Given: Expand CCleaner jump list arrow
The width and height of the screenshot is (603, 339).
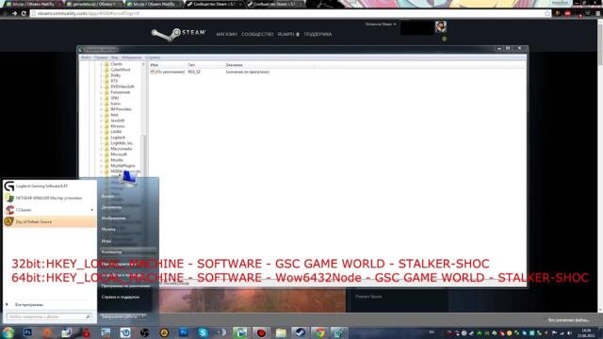Looking at the screenshot, I should [x=92, y=210].
